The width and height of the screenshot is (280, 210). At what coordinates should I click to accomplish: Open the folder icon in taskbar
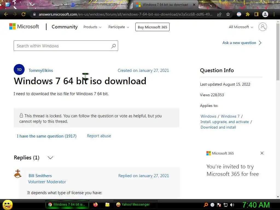pos(107,205)
